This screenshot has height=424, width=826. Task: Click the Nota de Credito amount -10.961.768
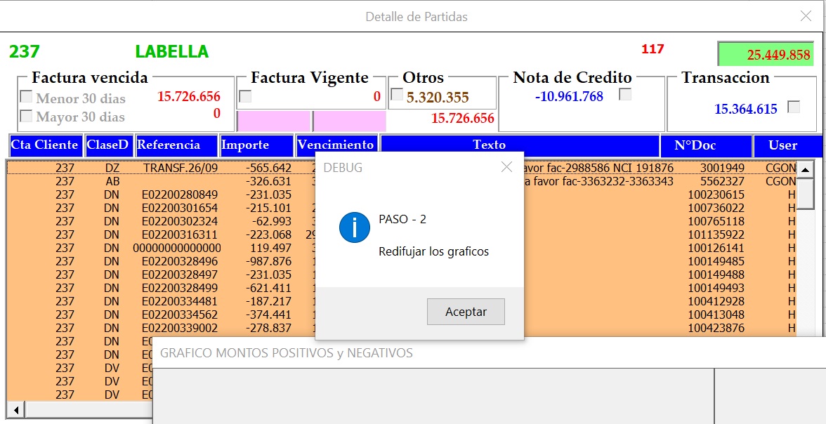click(x=569, y=96)
